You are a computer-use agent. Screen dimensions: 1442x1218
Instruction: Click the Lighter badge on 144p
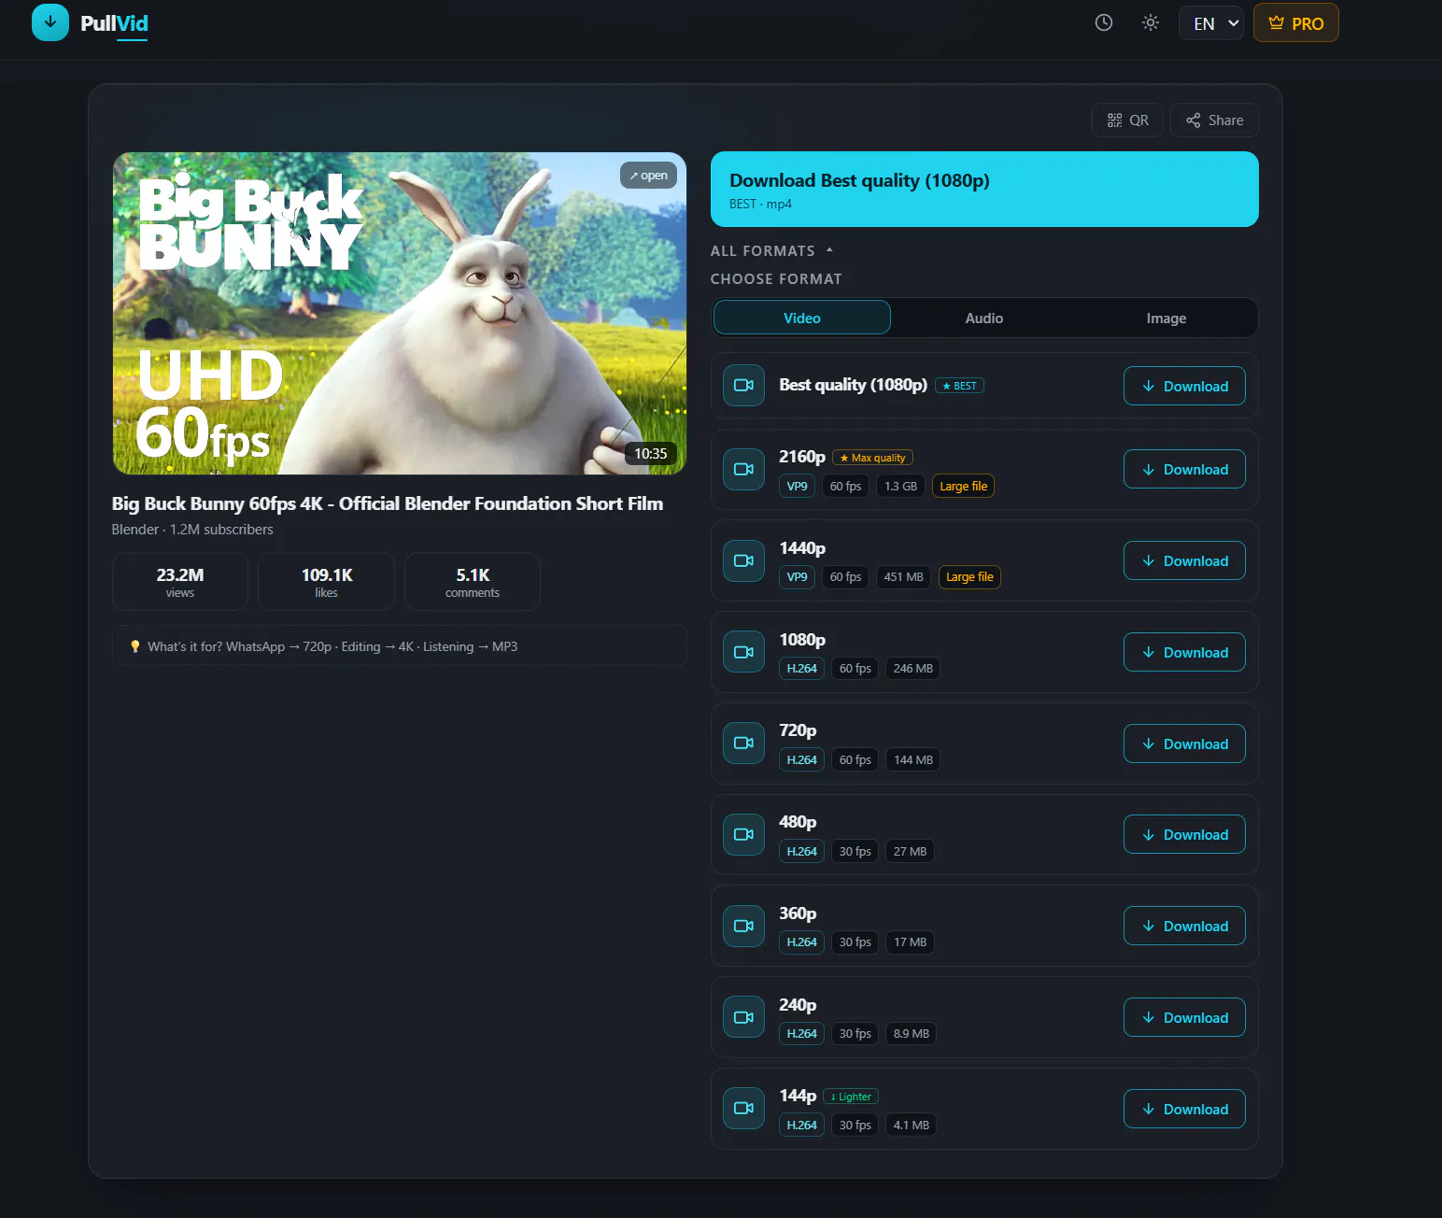(x=851, y=1097)
